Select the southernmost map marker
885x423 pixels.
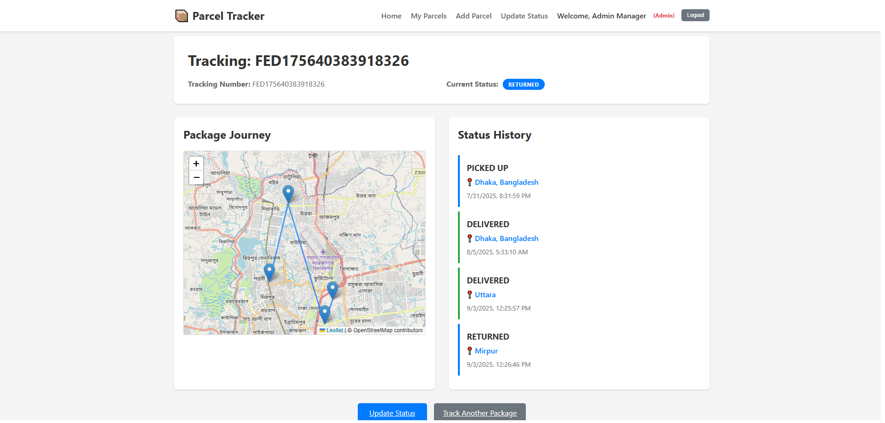point(325,314)
